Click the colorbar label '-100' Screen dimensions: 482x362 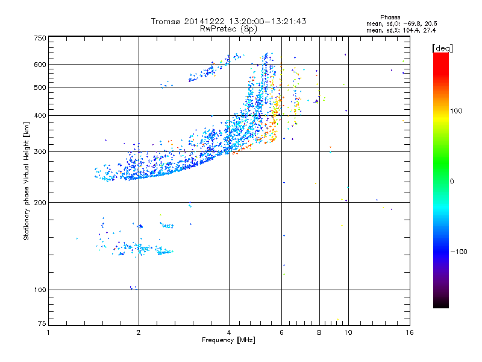(x=459, y=252)
